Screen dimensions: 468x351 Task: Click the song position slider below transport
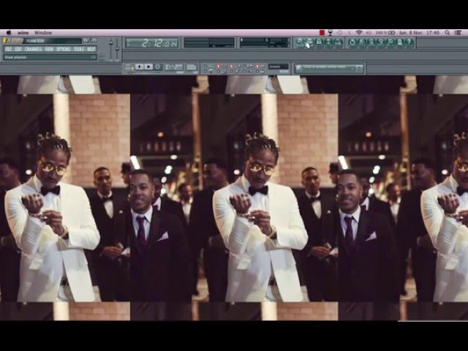(146, 72)
